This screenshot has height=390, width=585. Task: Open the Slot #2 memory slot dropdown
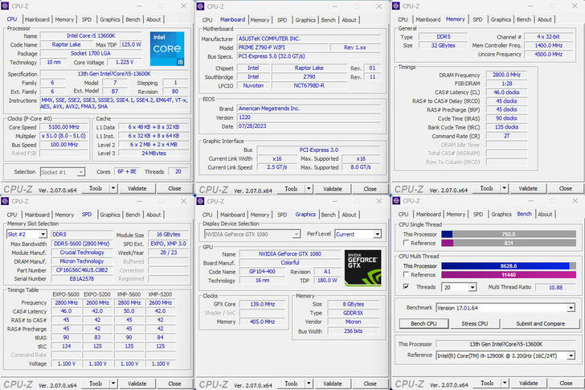43,234
